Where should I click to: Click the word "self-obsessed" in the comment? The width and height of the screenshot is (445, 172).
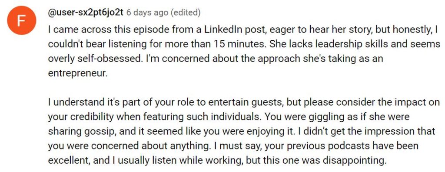(105, 59)
